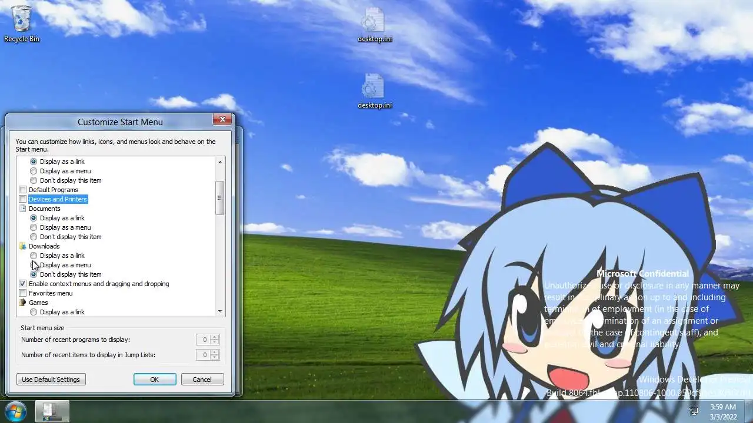Click the options list scrollbar up arrow

[x=220, y=162]
